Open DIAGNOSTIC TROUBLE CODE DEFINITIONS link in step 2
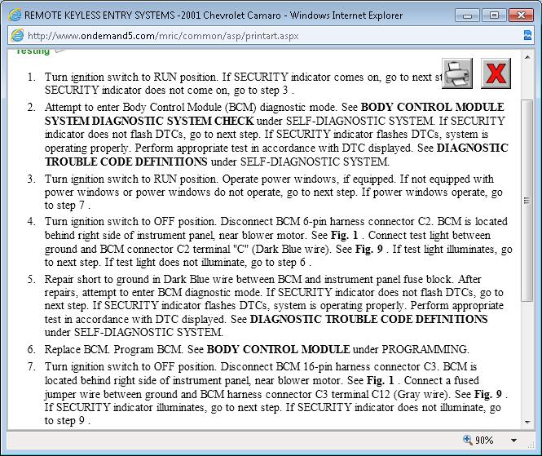Screen dimensions: 542x456 276,155
